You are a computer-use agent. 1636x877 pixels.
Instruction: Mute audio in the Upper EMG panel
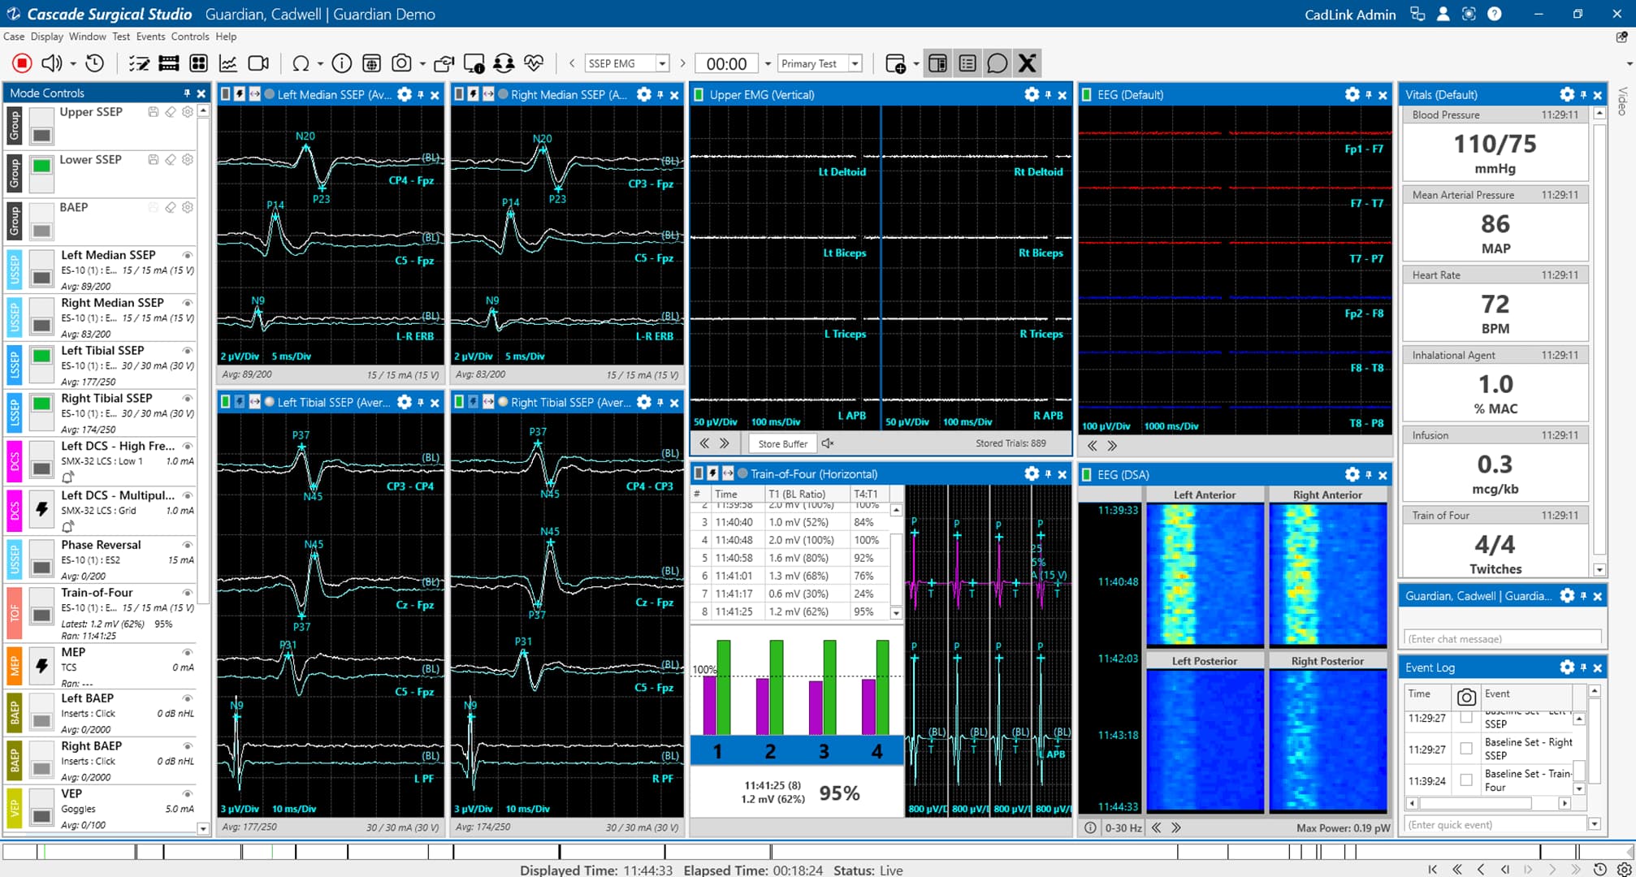coord(826,443)
